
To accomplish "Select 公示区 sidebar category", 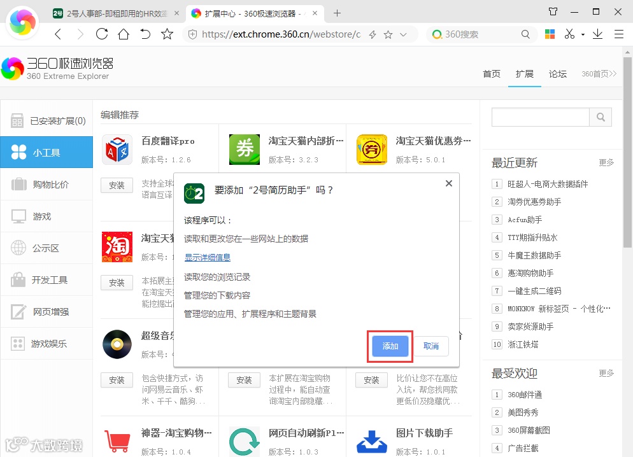I will point(47,248).
